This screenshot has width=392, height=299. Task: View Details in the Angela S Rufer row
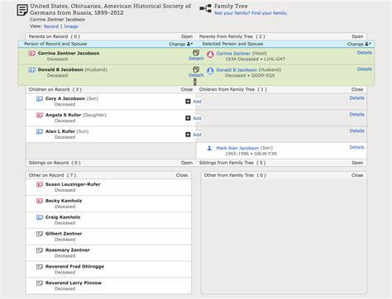(x=357, y=114)
